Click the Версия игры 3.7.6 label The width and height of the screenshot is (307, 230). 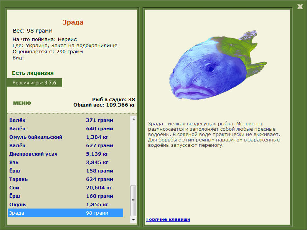coord(35,83)
